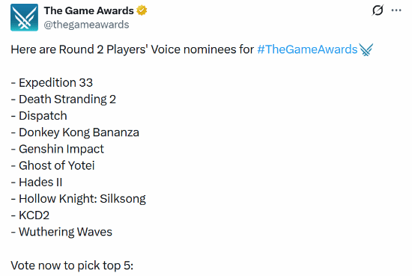412x276 pixels.
Task: Select the Expedition 33 line
Action: tap(52, 82)
